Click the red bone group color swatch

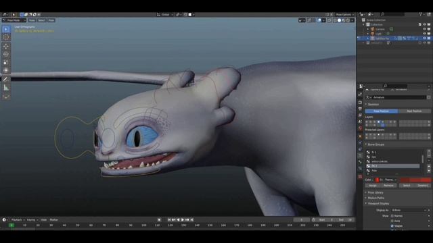point(415,180)
